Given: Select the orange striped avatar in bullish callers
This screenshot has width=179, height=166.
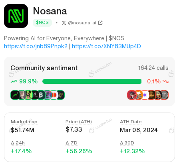Looking at the screenshot, I should pos(54,95).
